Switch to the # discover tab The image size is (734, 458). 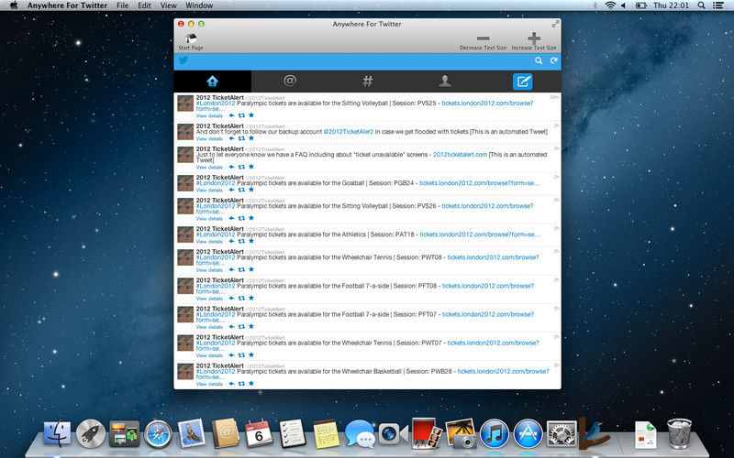click(368, 82)
